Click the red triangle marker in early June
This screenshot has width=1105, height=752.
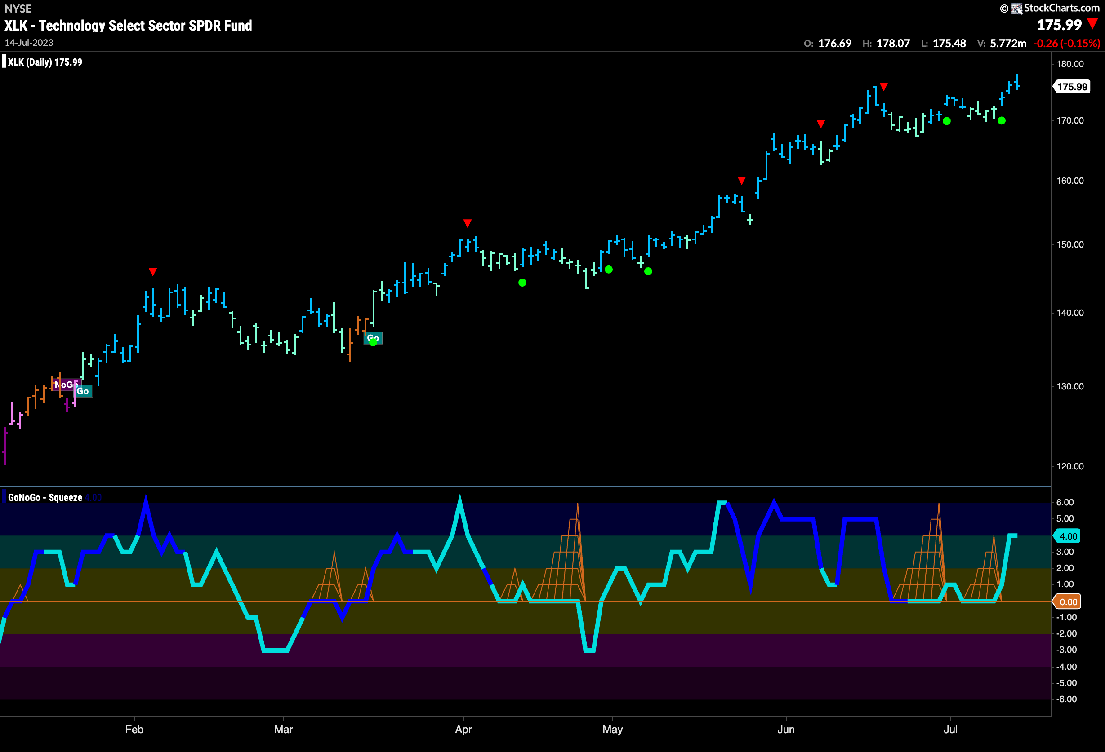tap(821, 124)
